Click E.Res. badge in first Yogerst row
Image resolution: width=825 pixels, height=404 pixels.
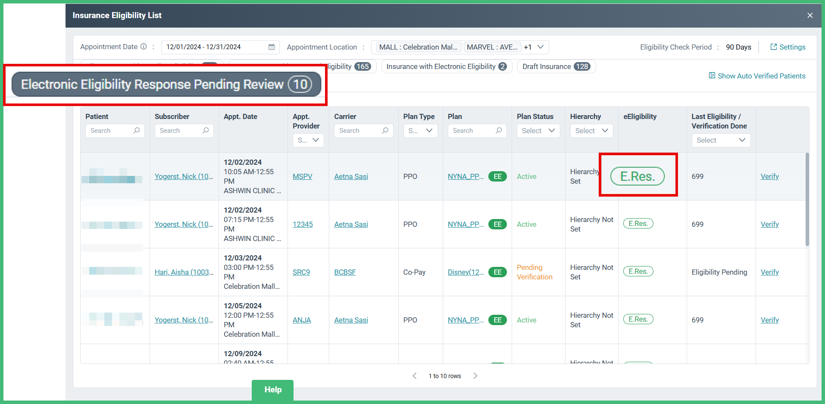(x=637, y=176)
